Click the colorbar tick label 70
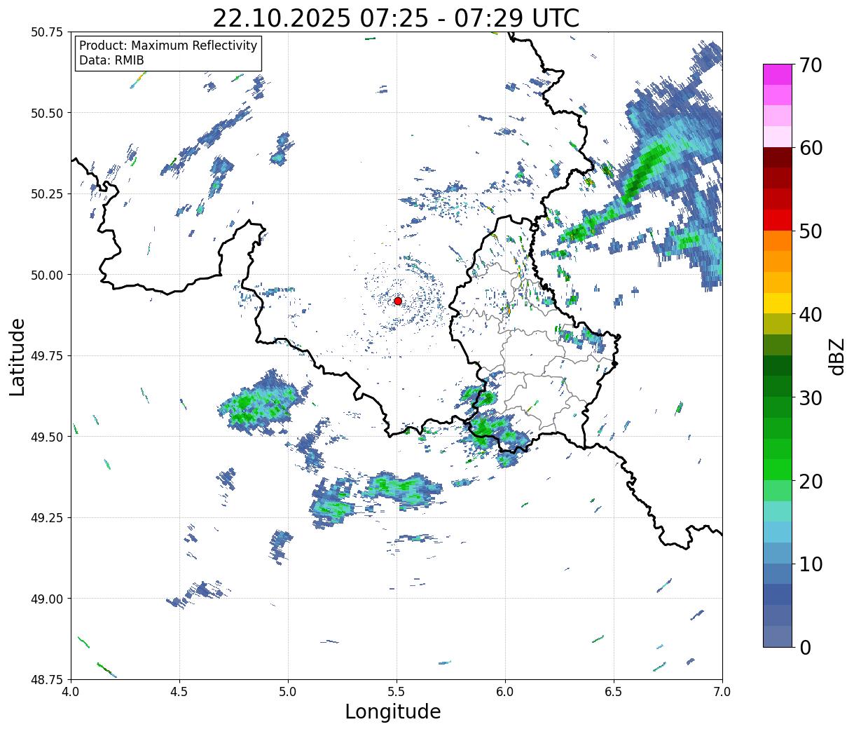 (x=810, y=65)
